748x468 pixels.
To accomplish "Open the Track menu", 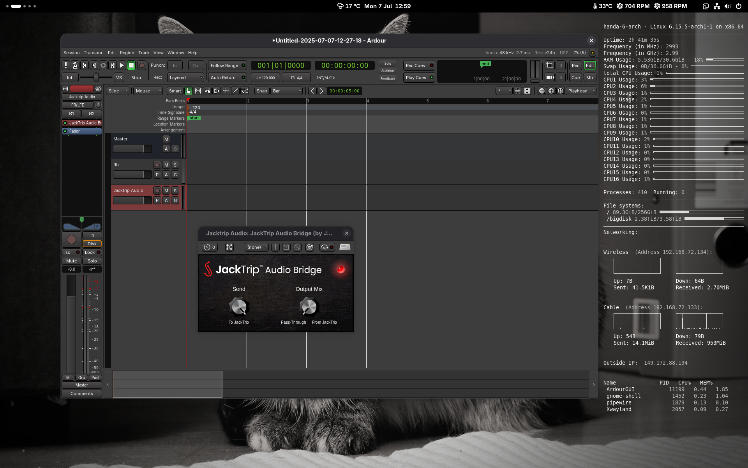I will [x=144, y=53].
